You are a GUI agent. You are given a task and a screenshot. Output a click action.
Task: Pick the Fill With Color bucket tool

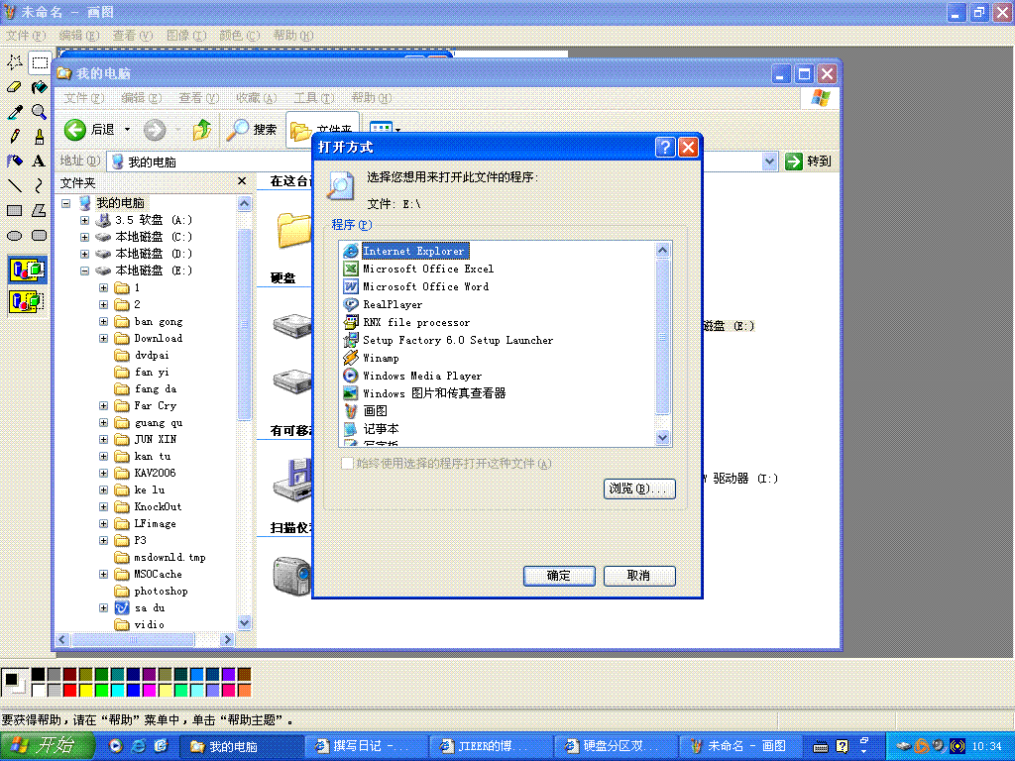pyautogui.click(x=40, y=87)
